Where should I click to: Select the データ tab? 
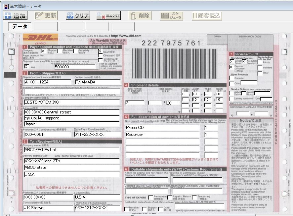20,27
